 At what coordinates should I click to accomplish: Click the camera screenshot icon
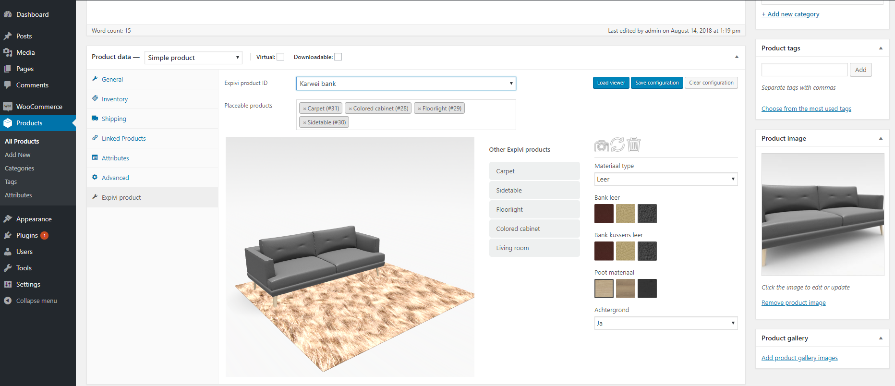click(601, 145)
